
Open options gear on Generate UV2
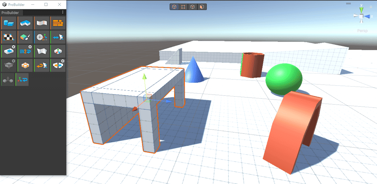[30, 47]
